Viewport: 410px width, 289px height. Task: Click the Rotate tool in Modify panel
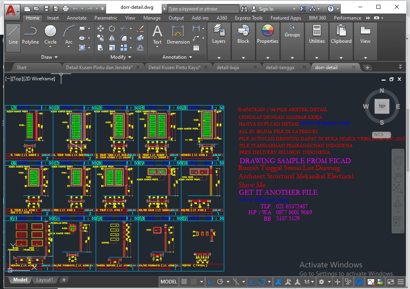(112, 28)
